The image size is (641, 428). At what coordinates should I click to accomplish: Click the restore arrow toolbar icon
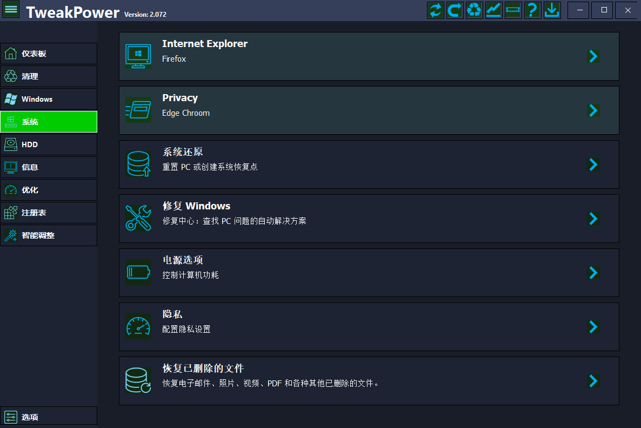(x=455, y=10)
